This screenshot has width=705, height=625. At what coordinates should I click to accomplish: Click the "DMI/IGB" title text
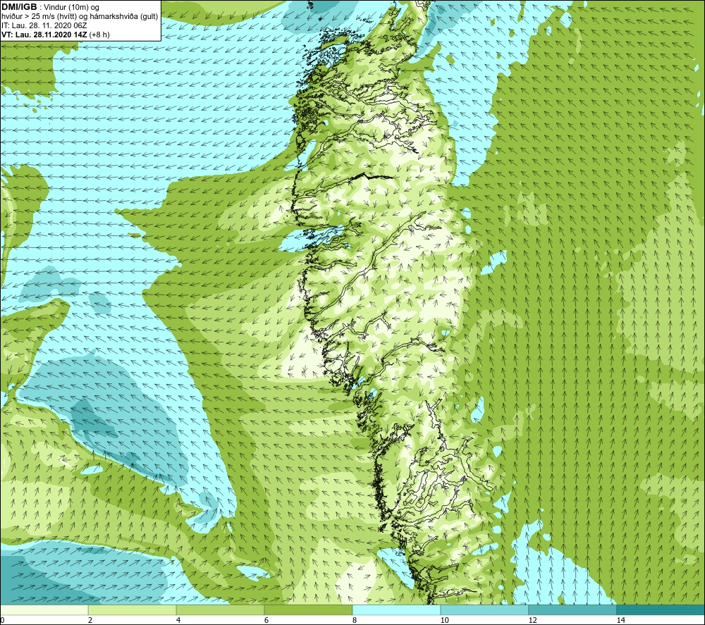tap(19, 7)
